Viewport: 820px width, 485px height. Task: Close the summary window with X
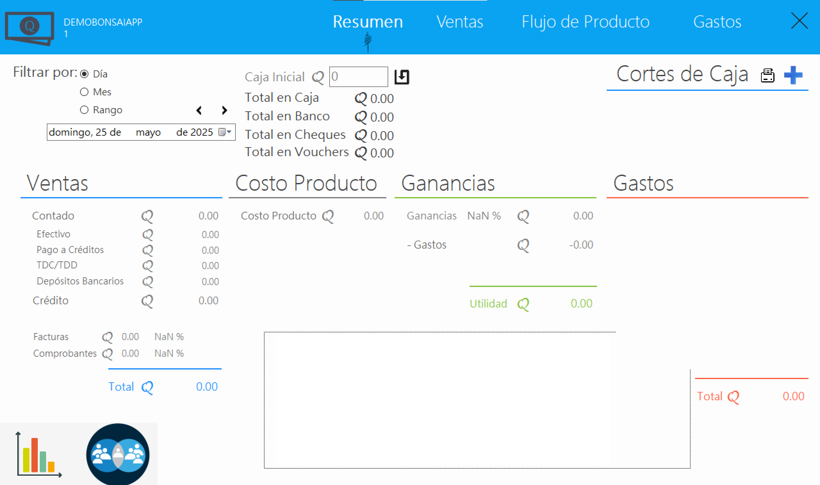(x=799, y=21)
